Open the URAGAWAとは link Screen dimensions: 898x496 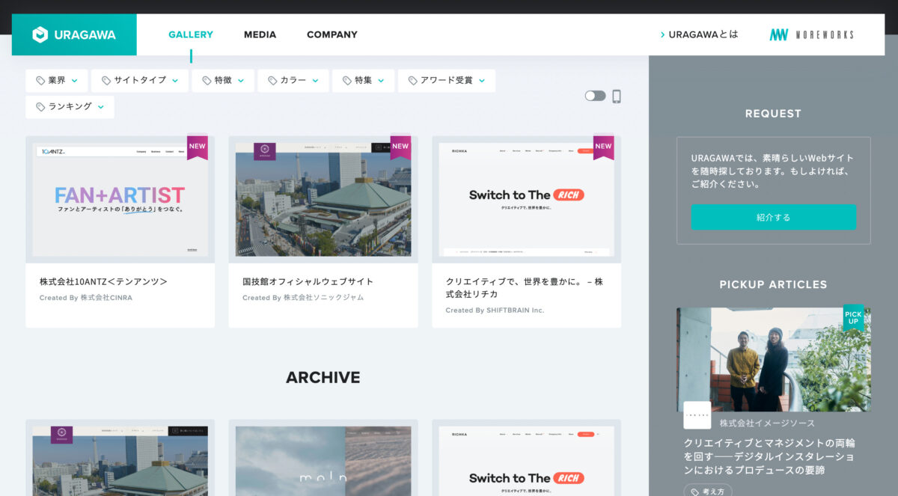[700, 34]
